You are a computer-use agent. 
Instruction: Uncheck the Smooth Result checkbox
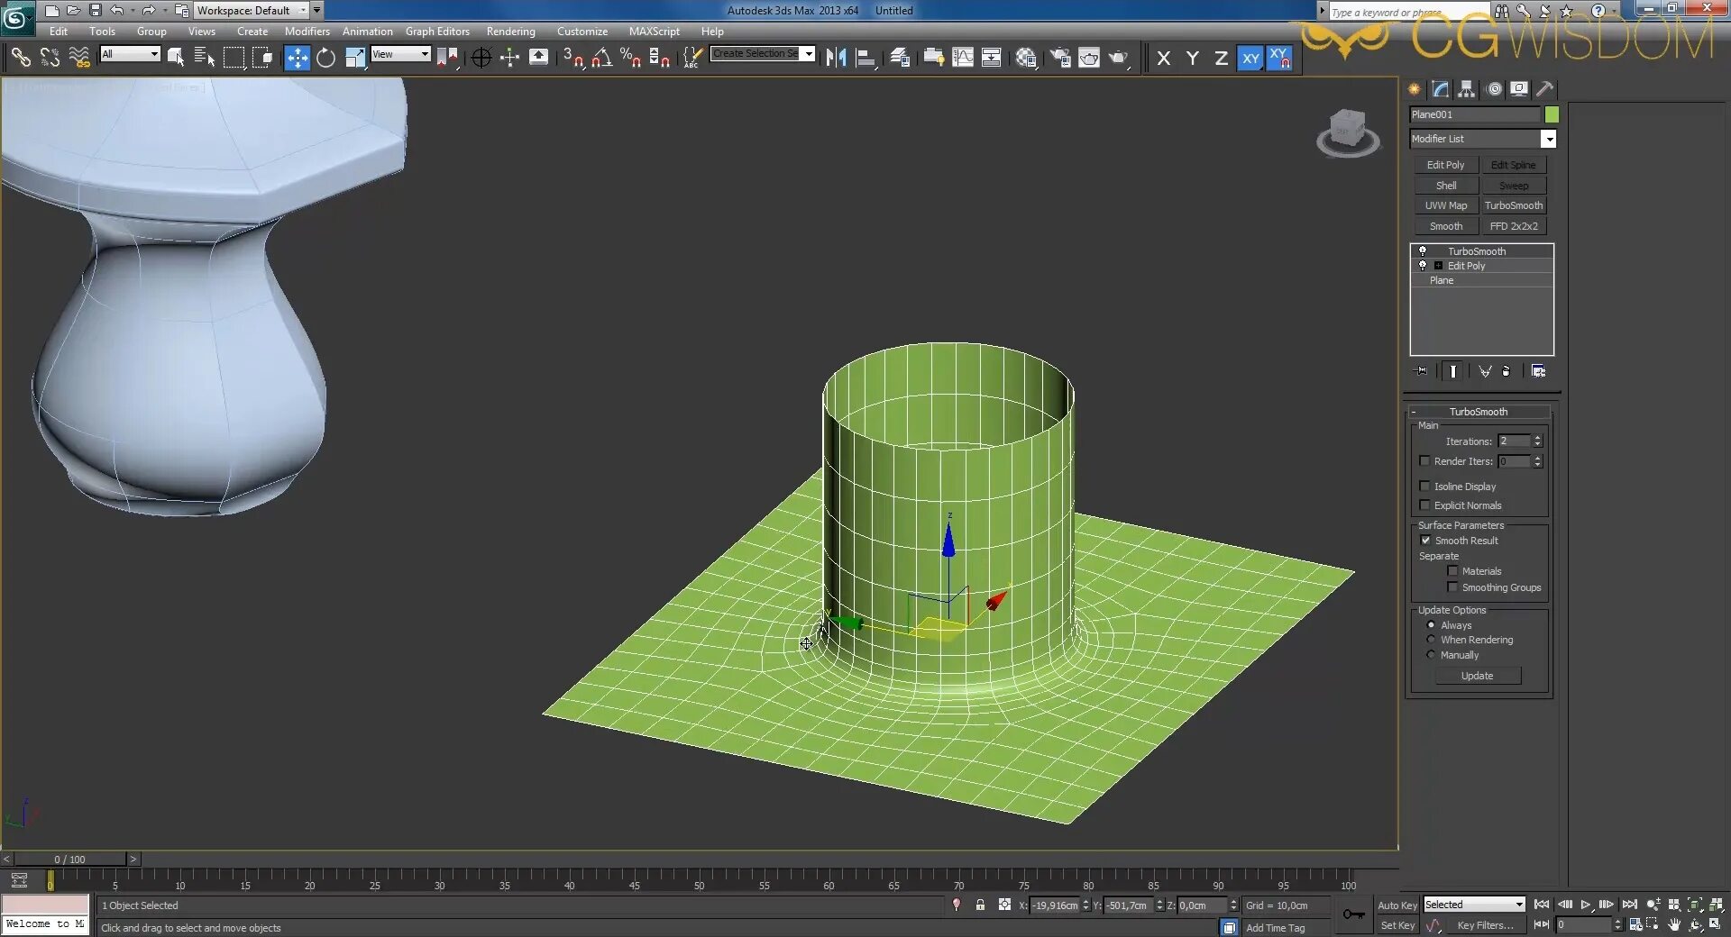click(x=1425, y=541)
